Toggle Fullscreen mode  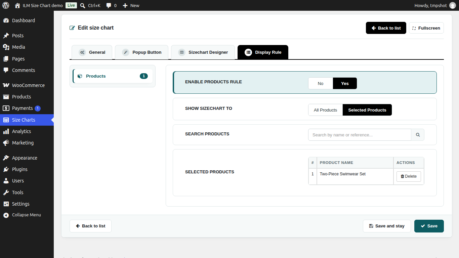pyautogui.click(x=426, y=28)
